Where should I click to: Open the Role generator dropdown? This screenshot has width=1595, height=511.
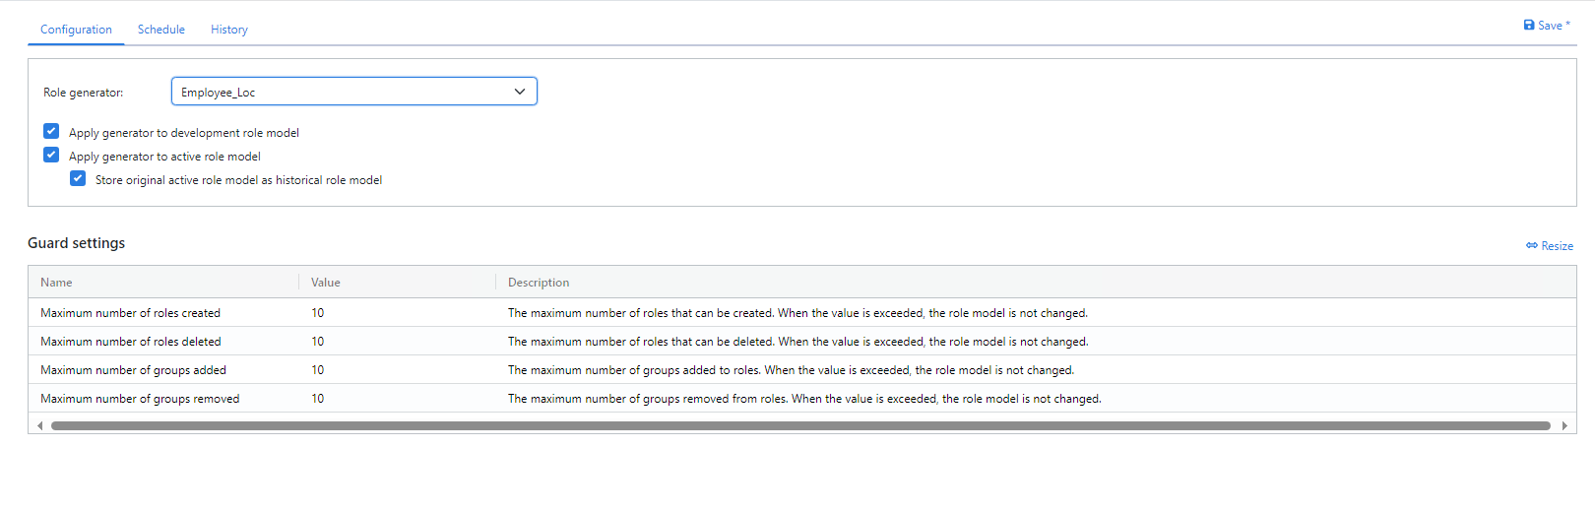(x=353, y=92)
